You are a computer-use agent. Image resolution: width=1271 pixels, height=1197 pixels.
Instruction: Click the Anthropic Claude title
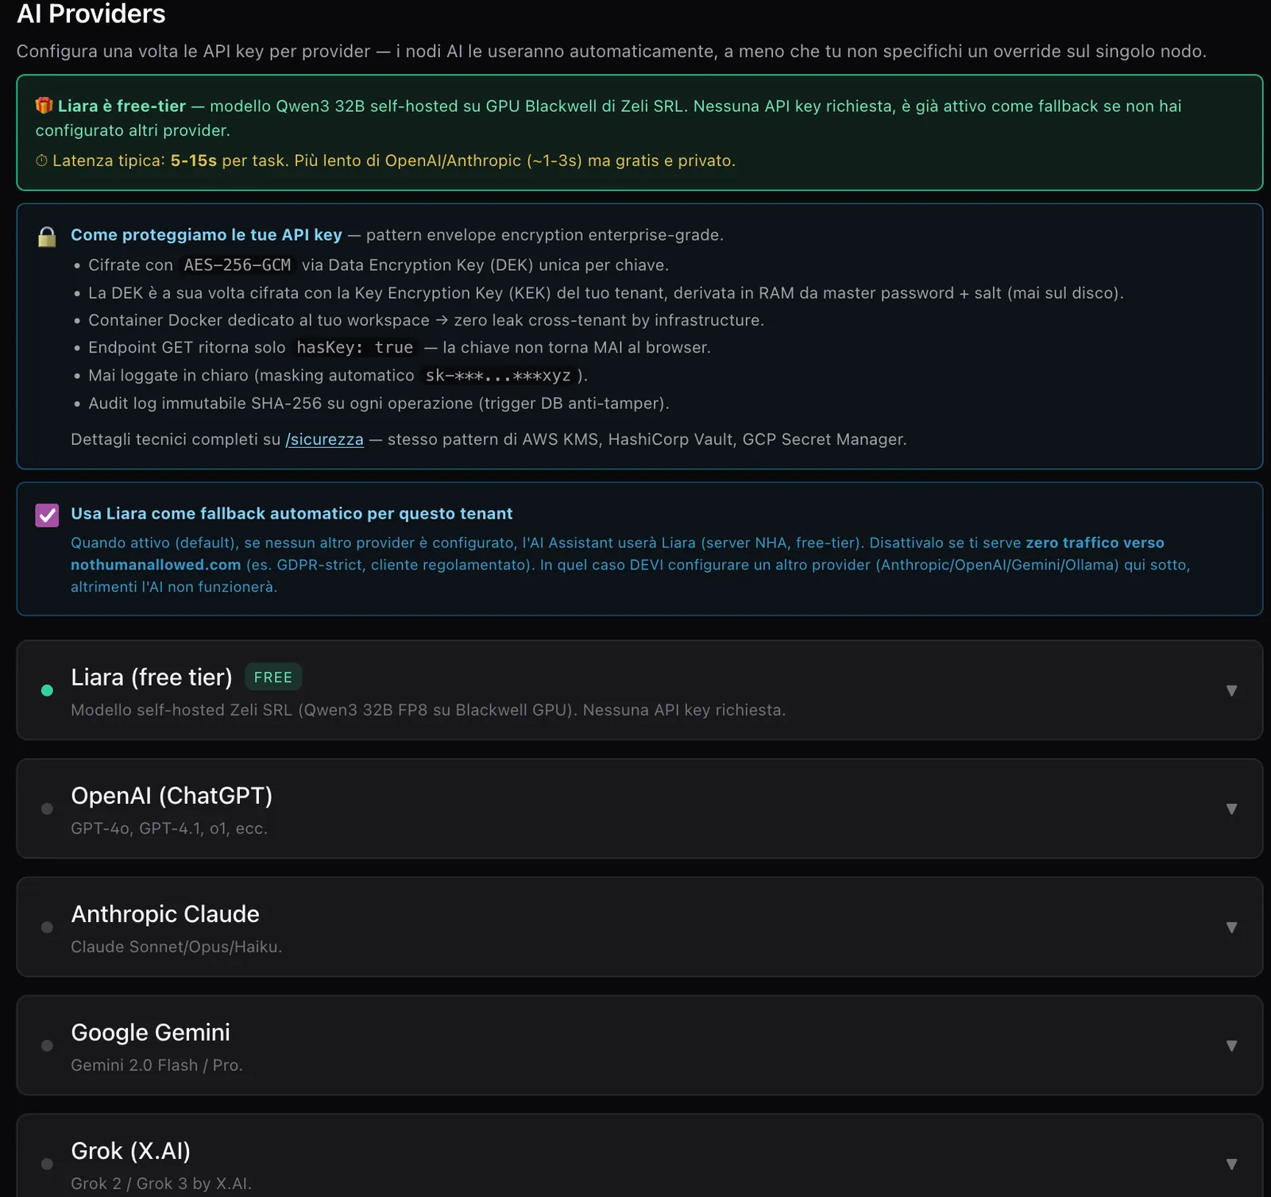point(165,913)
